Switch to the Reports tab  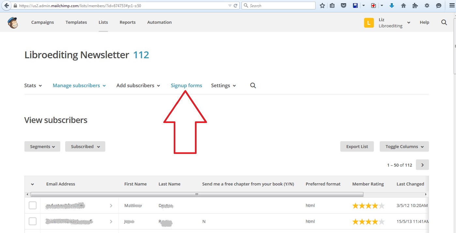[x=127, y=22]
